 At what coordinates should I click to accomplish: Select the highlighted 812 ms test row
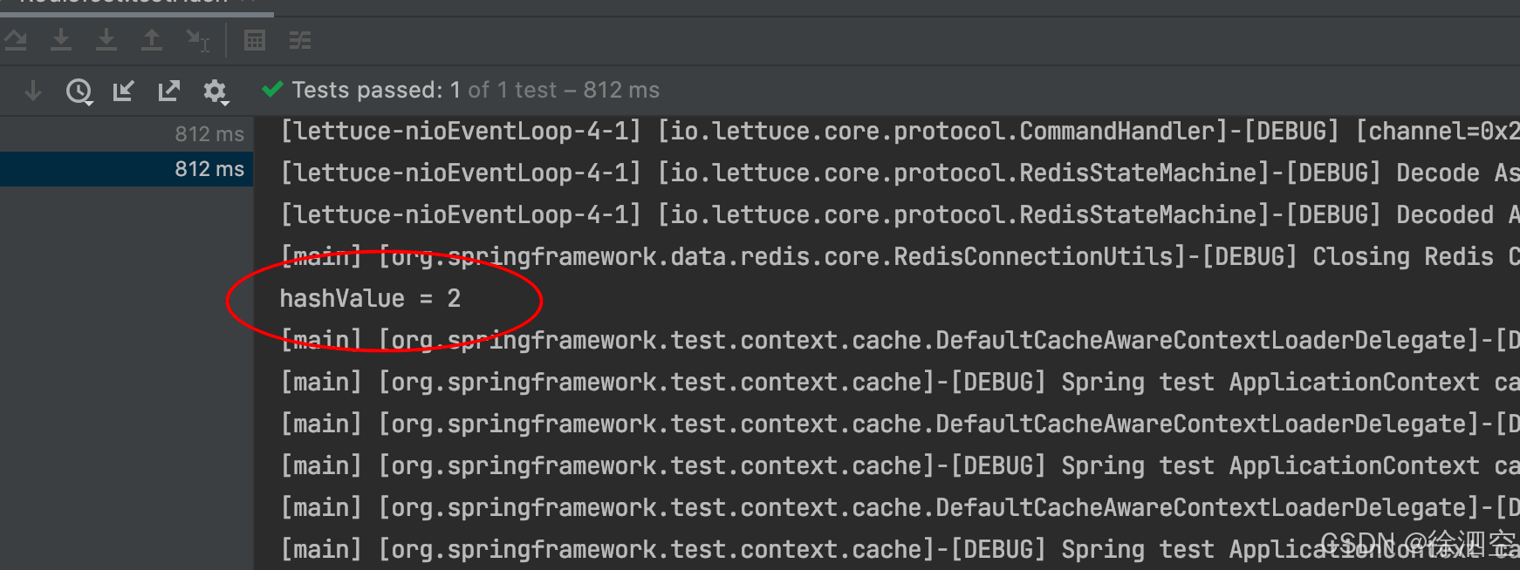pyautogui.click(x=127, y=169)
